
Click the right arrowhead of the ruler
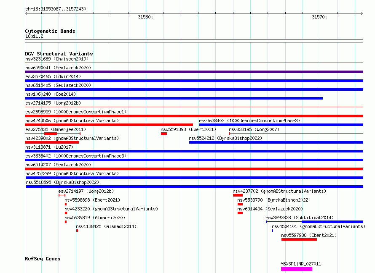tap(362, 13)
